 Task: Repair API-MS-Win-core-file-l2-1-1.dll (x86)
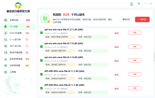(x=135, y=88)
